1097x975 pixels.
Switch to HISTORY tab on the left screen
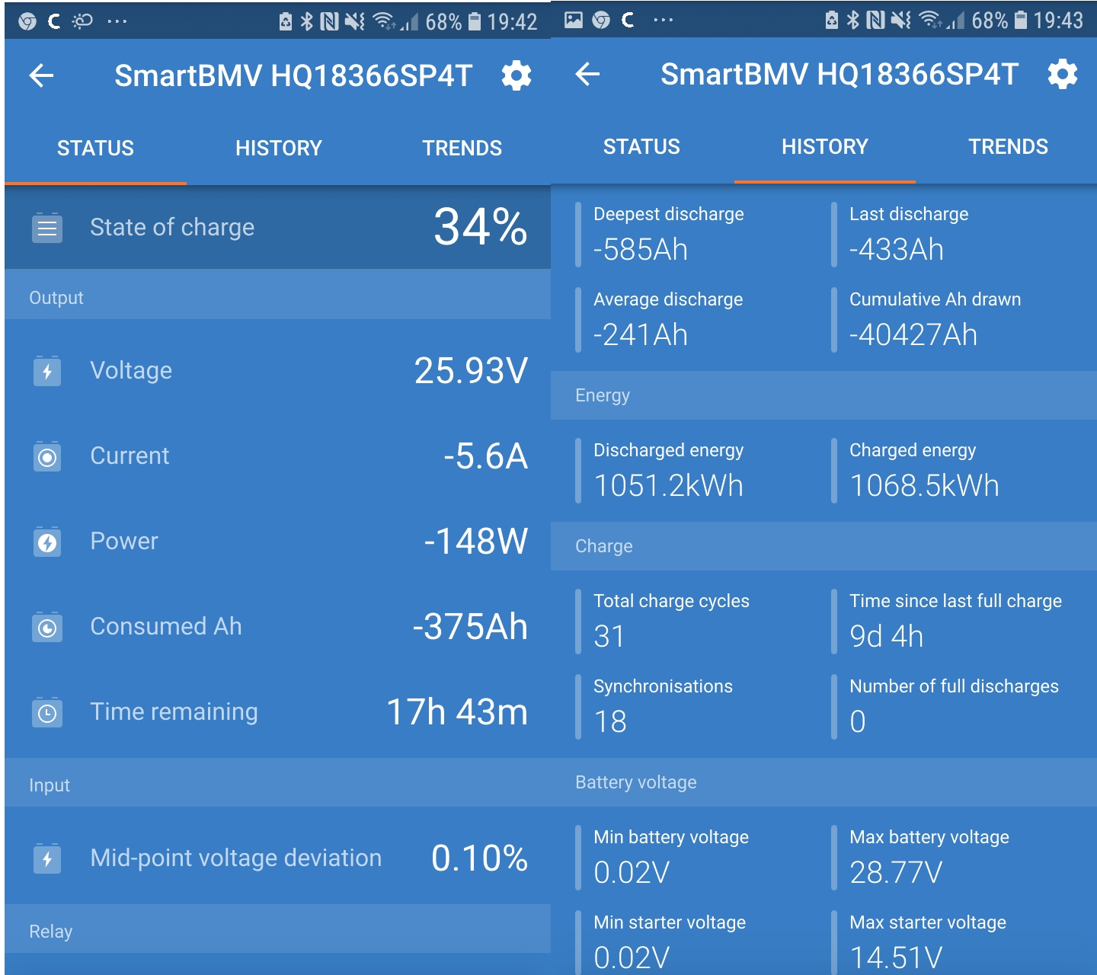(x=279, y=148)
